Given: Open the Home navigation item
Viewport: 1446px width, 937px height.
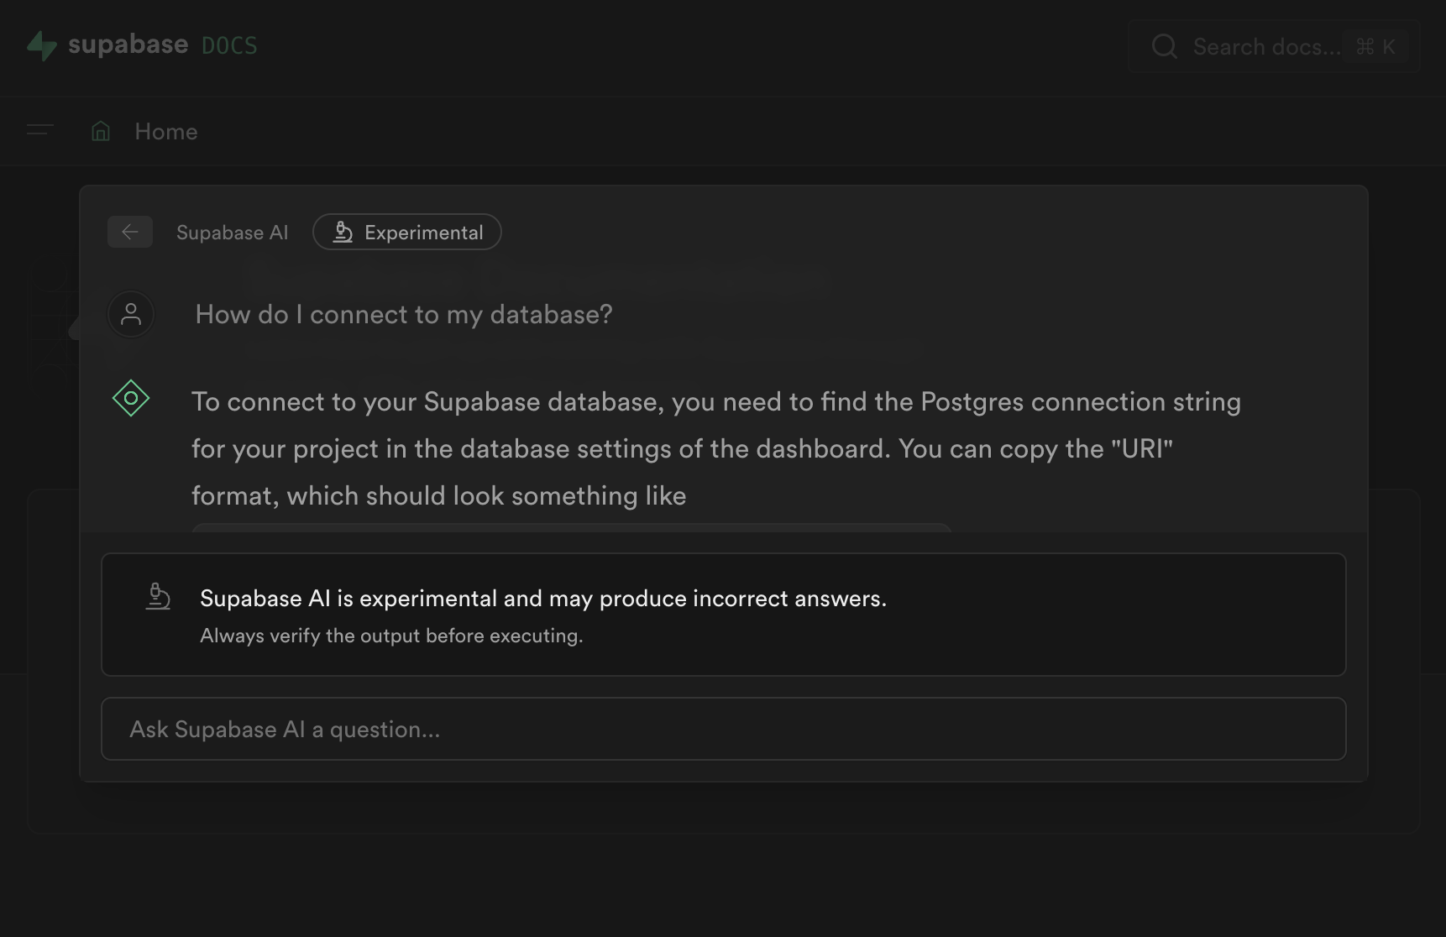Looking at the screenshot, I should coord(165,131).
